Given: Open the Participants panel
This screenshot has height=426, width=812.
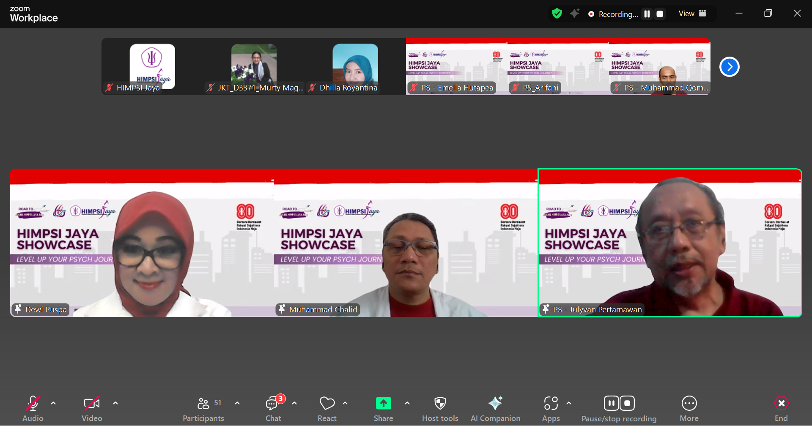Looking at the screenshot, I should tap(203, 408).
